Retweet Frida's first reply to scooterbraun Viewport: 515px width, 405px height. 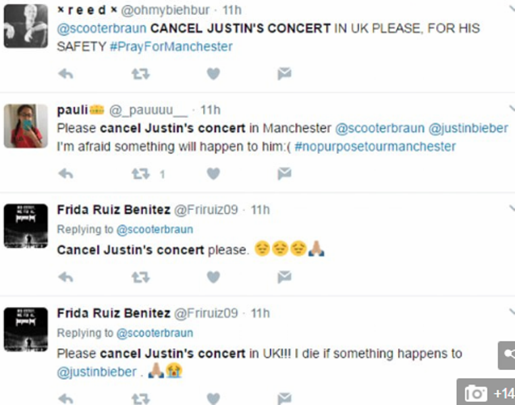[x=140, y=277]
